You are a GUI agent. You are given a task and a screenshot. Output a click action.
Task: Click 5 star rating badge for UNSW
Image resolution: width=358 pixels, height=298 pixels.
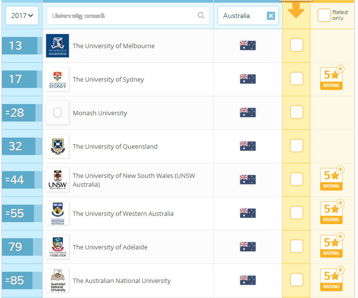[332, 178]
